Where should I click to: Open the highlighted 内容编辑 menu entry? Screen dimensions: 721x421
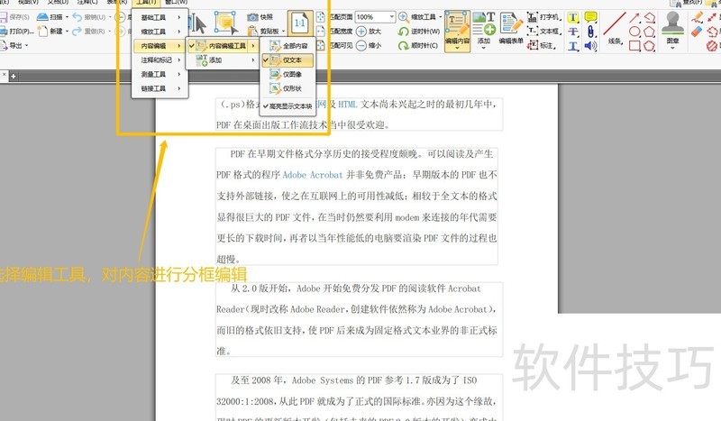[x=160, y=46]
